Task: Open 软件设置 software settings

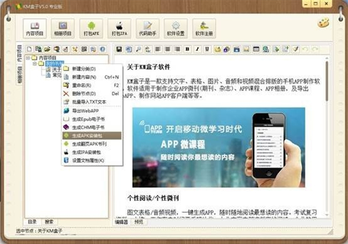Action: [x=176, y=29]
